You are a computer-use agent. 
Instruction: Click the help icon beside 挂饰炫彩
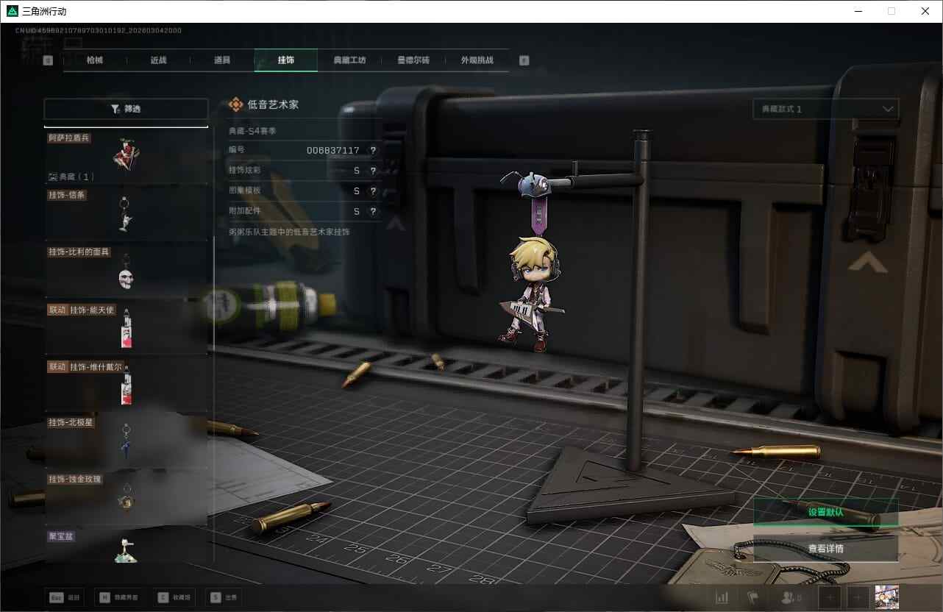(373, 171)
